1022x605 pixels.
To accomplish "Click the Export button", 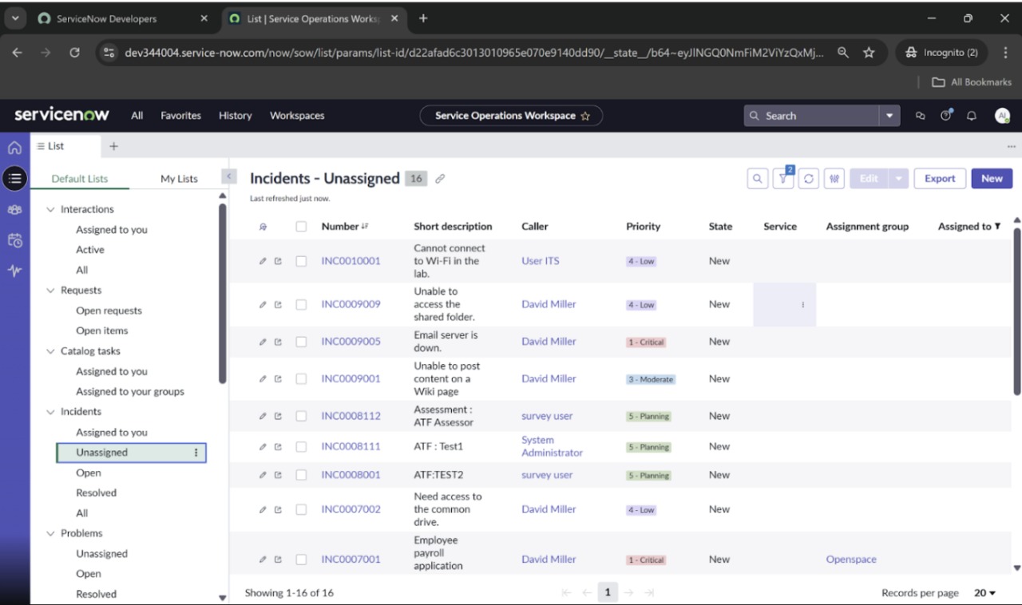I will point(940,179).
